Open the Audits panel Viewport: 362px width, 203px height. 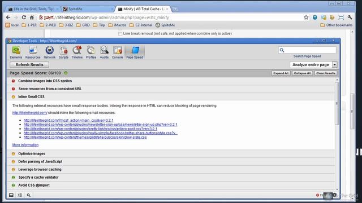(x=104, y=52)
